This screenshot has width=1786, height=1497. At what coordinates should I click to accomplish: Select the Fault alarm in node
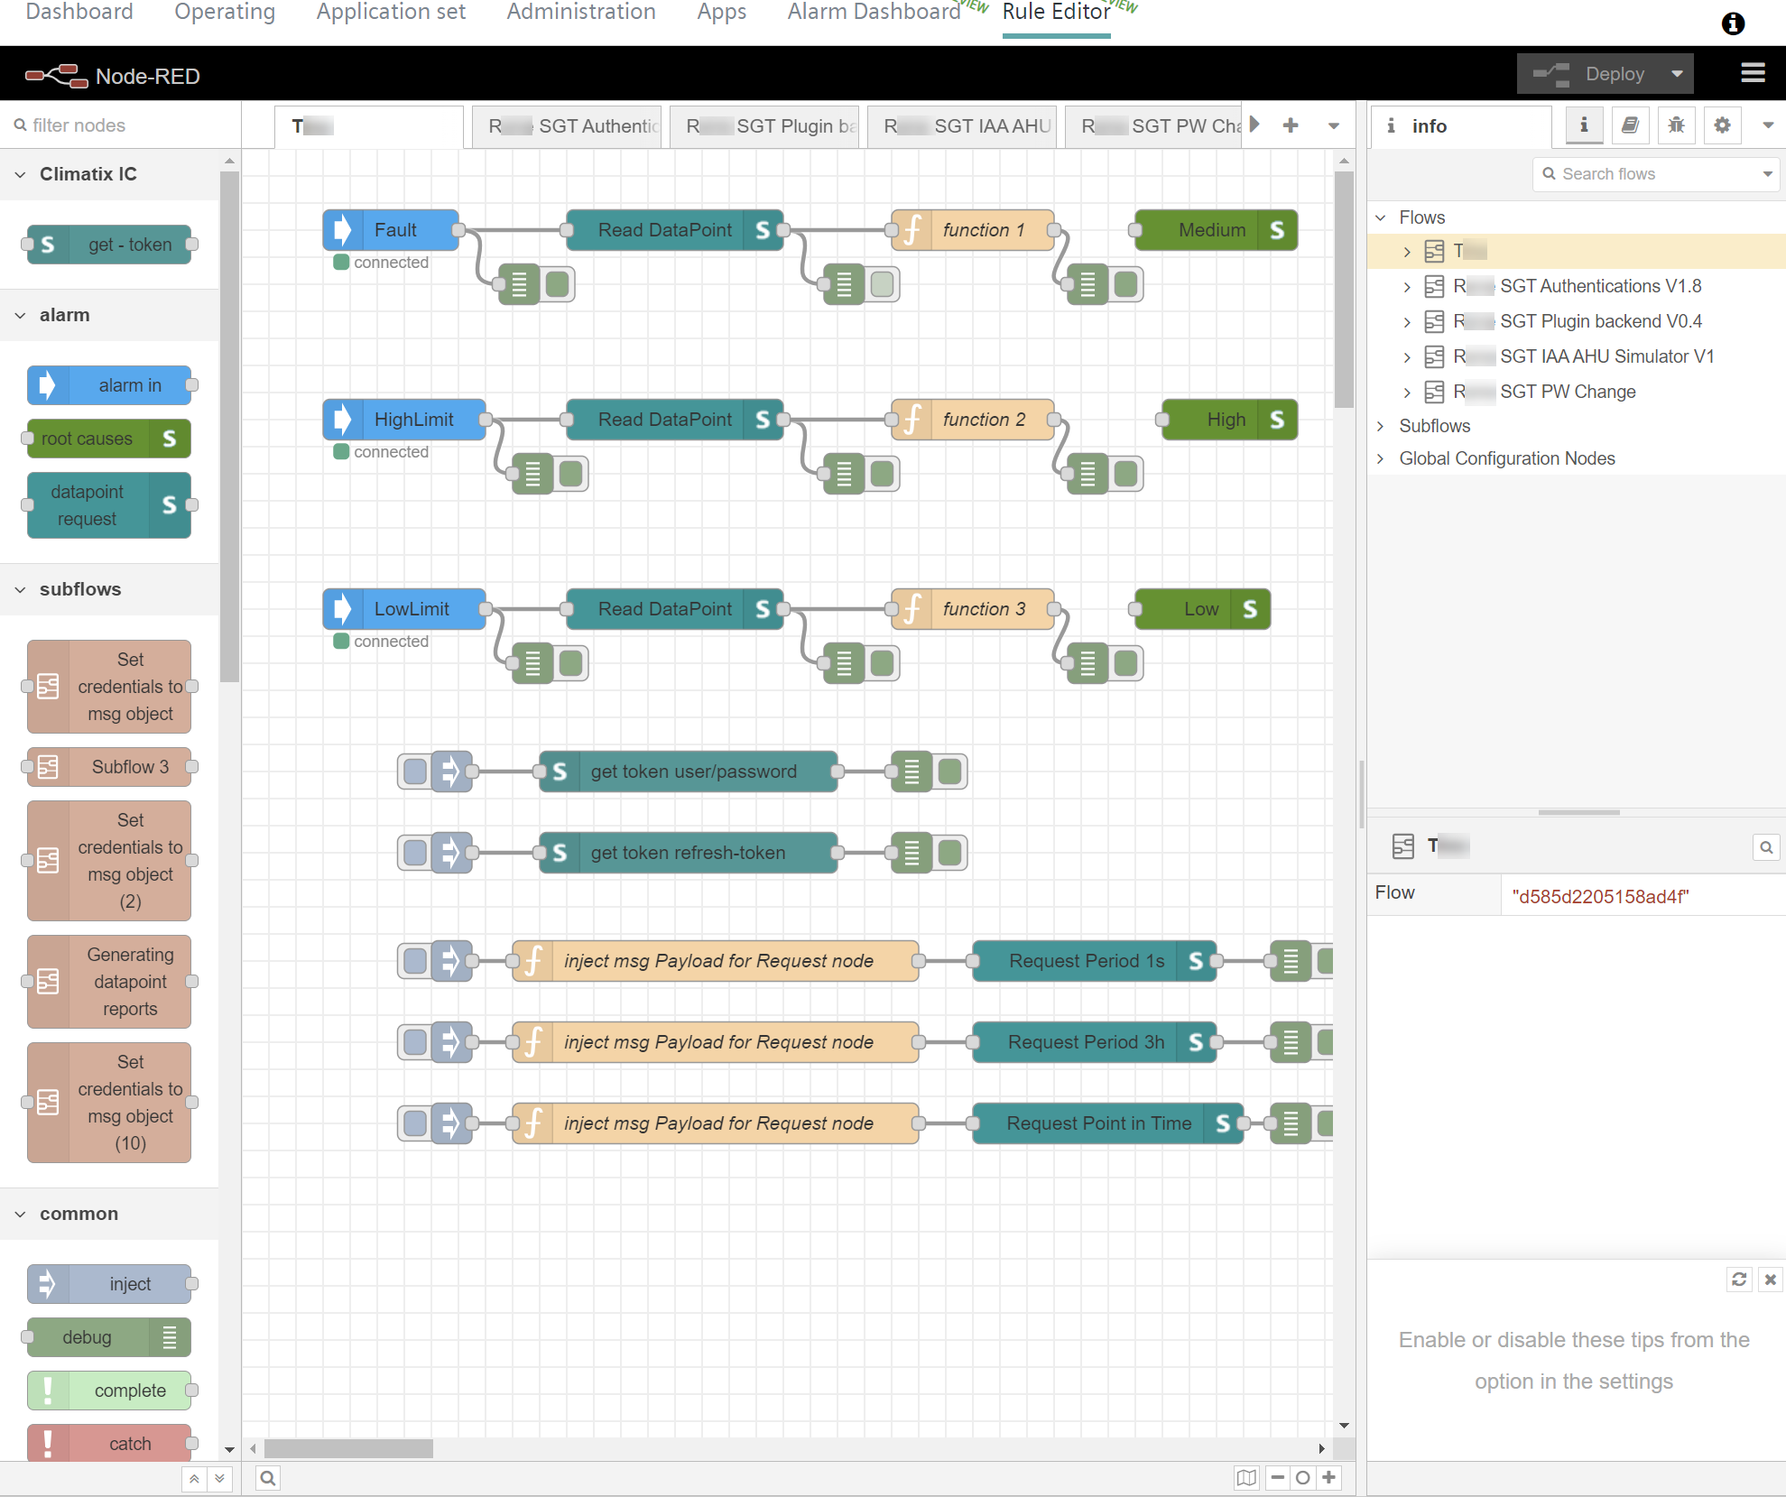click(391, 230)
